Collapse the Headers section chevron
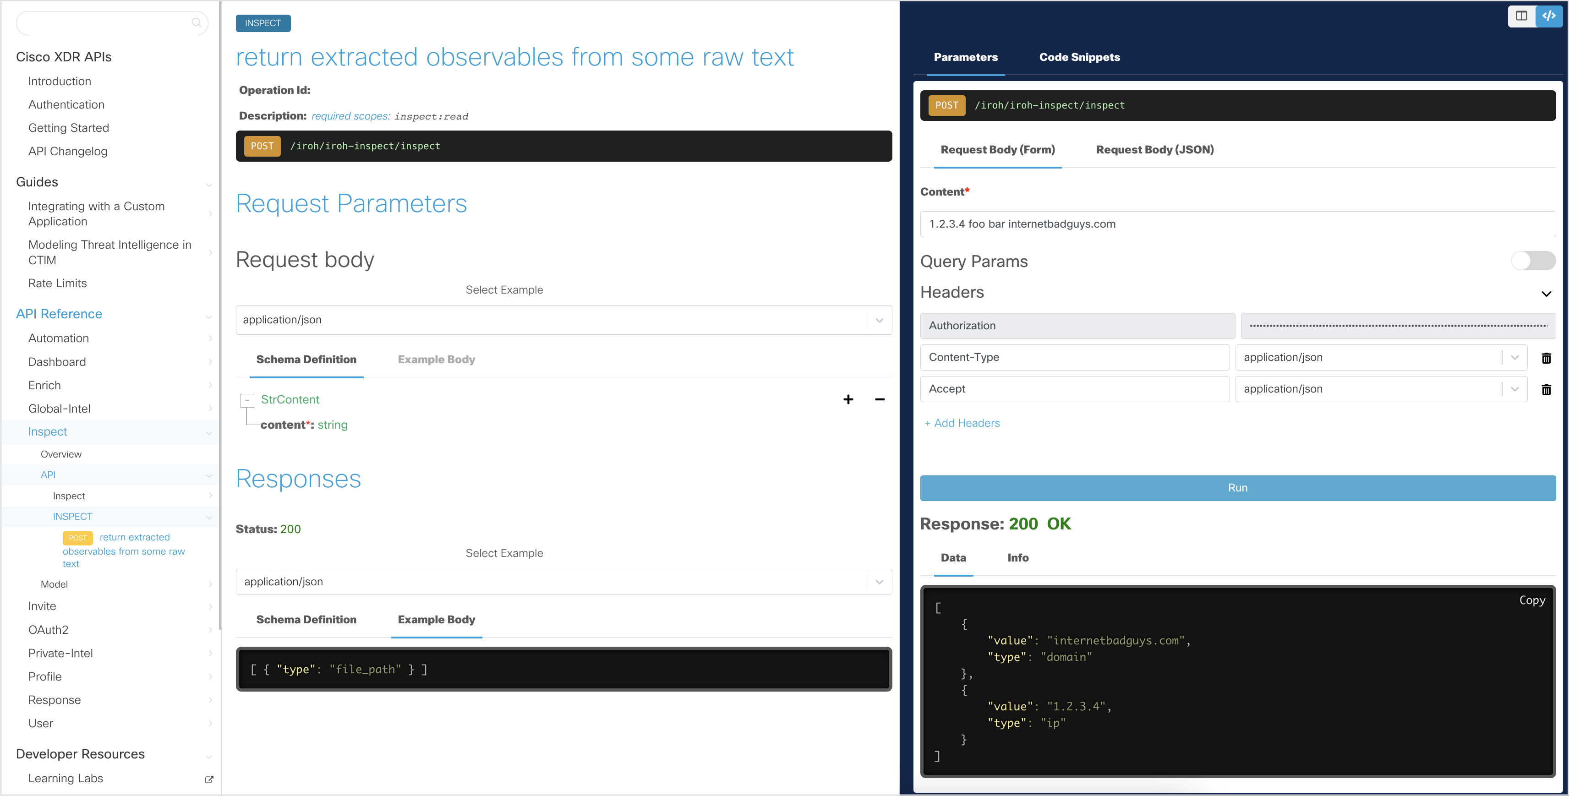1569x796 pixels. (x=1546, y=294)
